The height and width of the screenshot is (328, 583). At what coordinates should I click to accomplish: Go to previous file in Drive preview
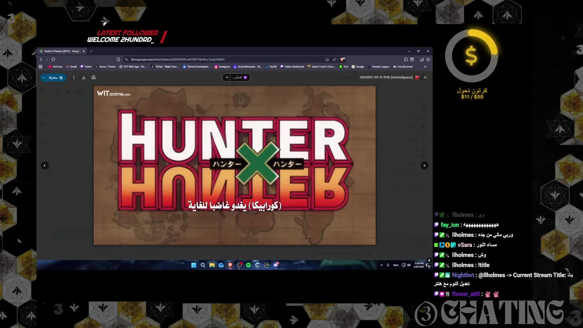tap(45, 165)
